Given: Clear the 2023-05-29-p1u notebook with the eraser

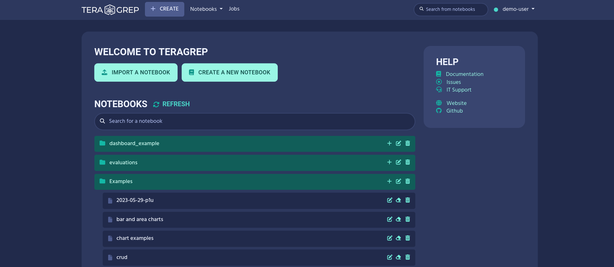Looking at the screenshot, I should click(x=398, y=200).
